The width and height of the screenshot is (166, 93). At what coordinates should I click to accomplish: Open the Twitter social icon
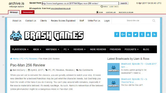(x=136, y=34)
